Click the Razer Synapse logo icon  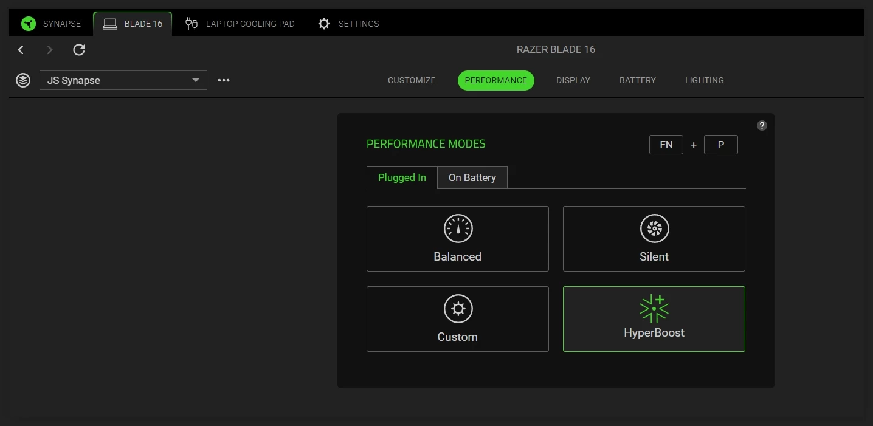pyautogui.click(x=28, y=24)
